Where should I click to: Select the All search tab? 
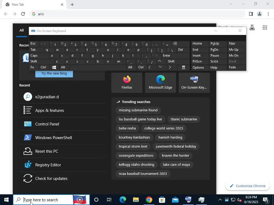click(x=22, y=30)
